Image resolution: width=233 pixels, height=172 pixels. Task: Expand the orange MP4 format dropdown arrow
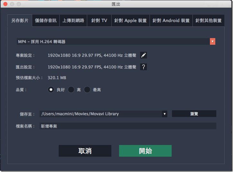(212, 41)
